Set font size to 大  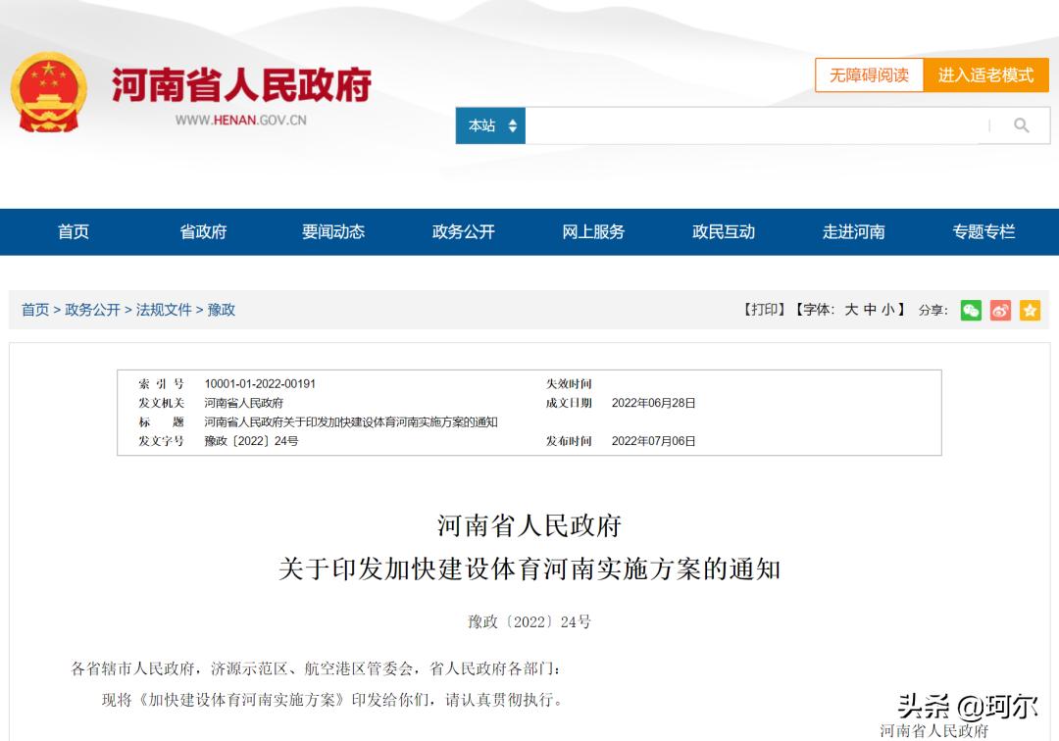click(851, 310)
